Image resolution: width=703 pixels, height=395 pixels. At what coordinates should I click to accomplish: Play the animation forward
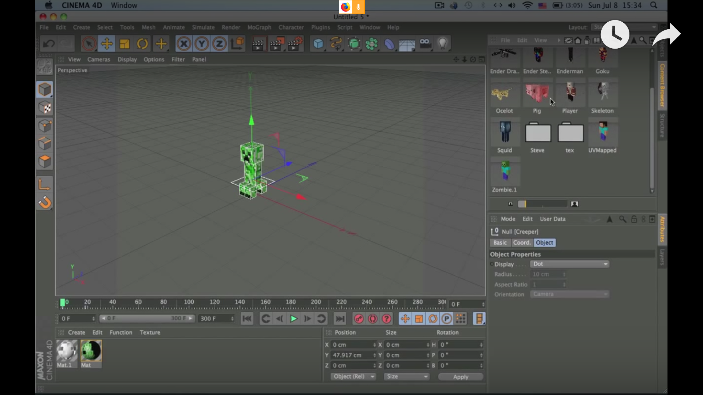coord(293,319)
